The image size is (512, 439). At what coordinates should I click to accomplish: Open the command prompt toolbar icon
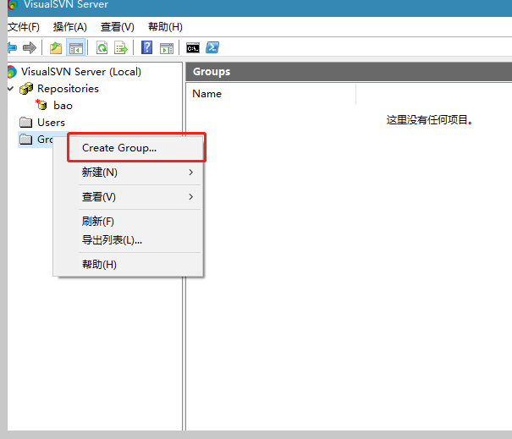point(193,48)
